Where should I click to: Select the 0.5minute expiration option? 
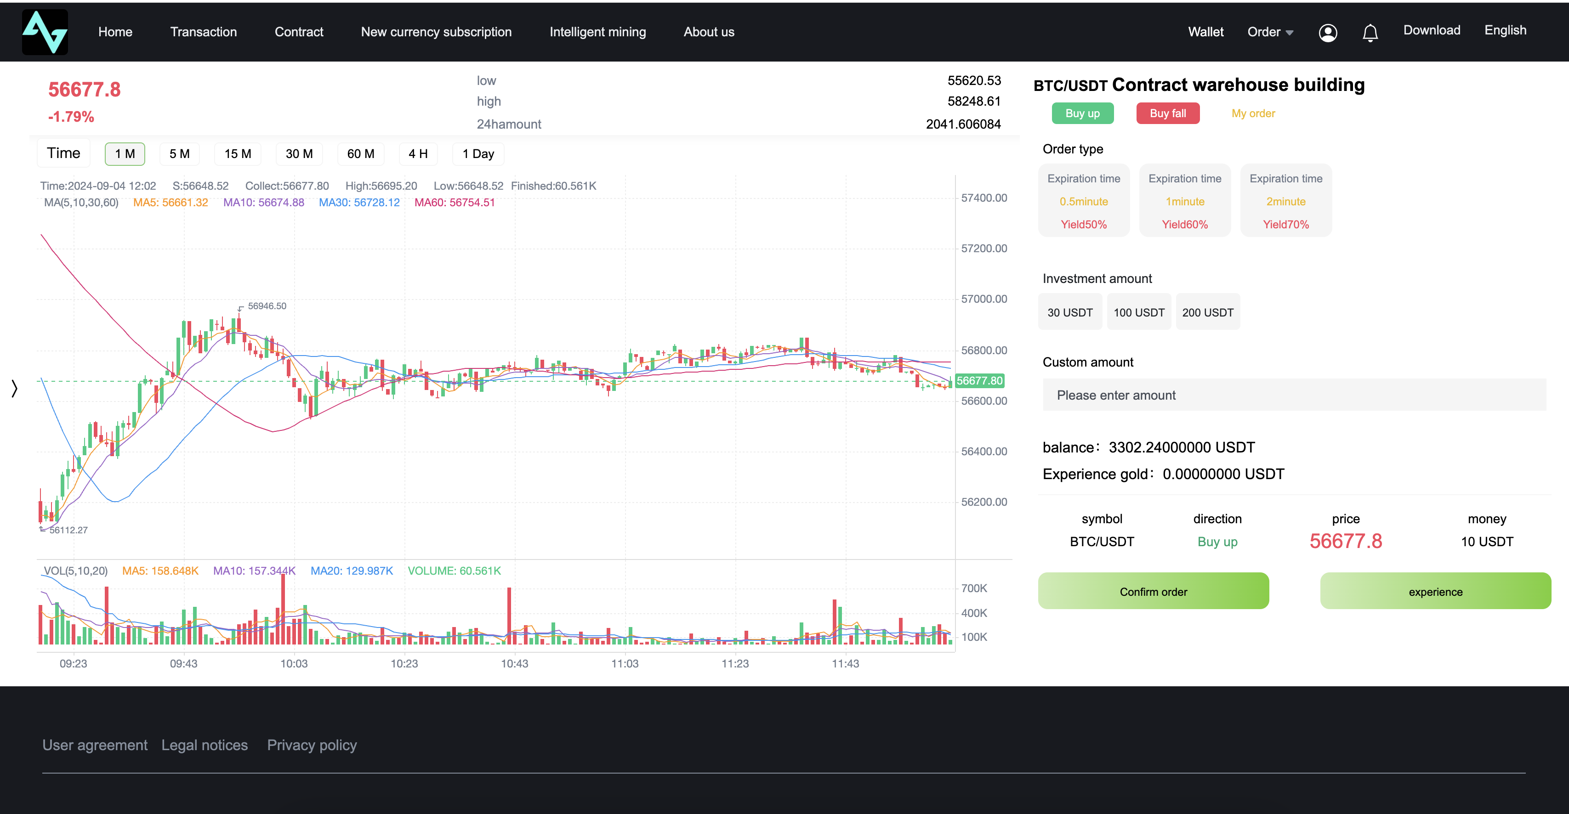click(1084, 201)
